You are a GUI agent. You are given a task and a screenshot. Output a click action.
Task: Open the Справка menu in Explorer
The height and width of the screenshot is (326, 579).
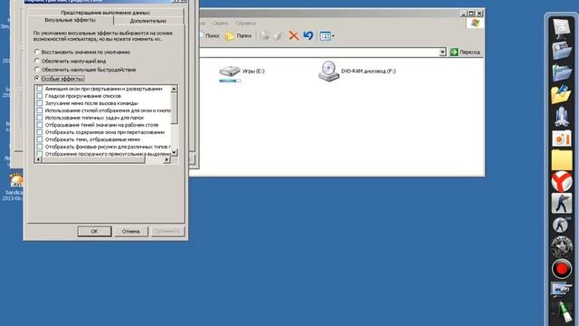(245, 23)
